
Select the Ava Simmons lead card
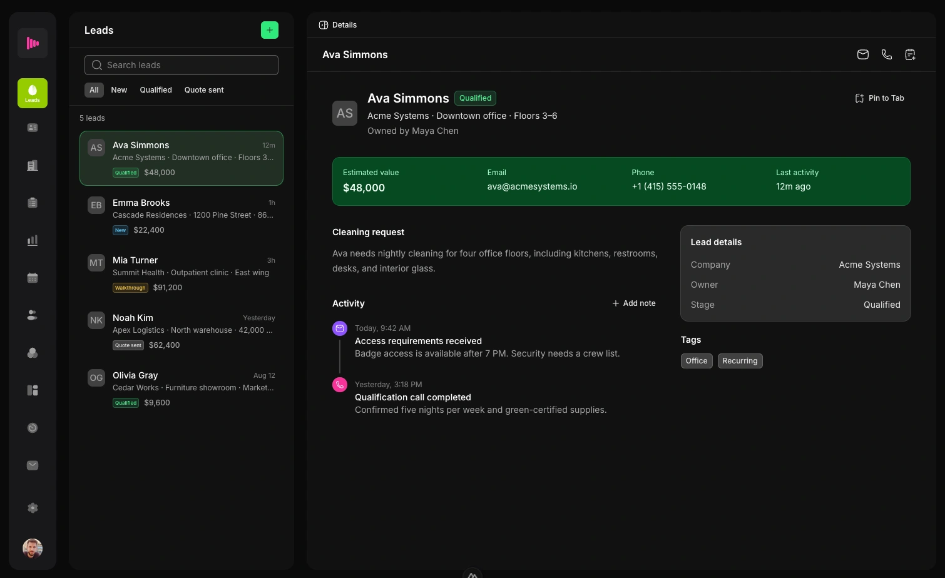click(x=181, y=158)
